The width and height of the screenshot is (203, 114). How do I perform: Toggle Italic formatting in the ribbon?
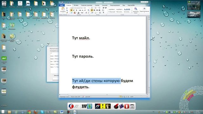tap(74, 10)
